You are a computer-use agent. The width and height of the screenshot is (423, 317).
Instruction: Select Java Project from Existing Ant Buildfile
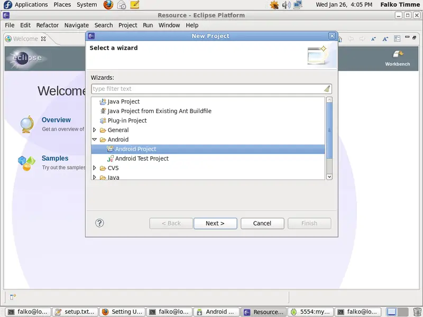point(159,111)
